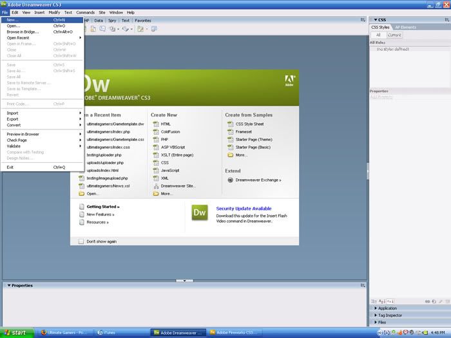Viewport: 451px width, 338px height.
Task: Choose Browse in Bridge... from File menu
Action: (43, 32)
